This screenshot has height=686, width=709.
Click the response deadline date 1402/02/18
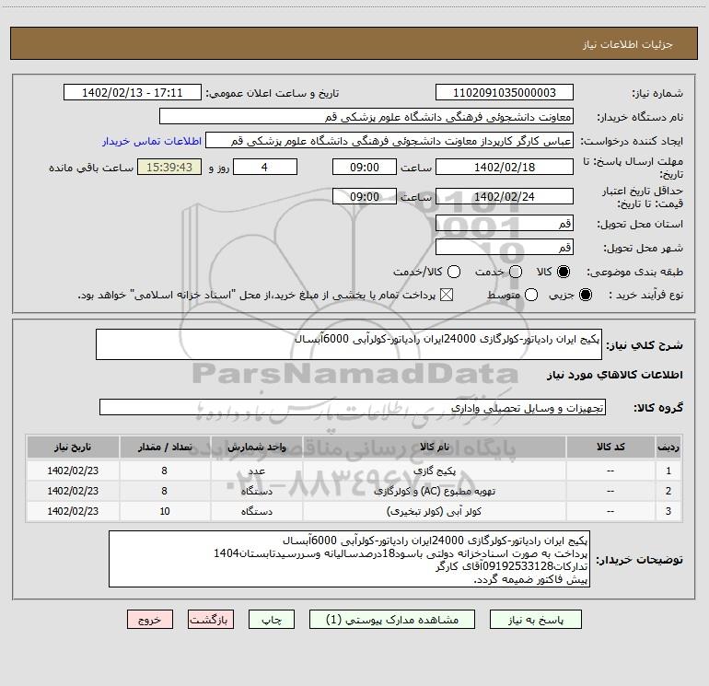pos(505,167)
